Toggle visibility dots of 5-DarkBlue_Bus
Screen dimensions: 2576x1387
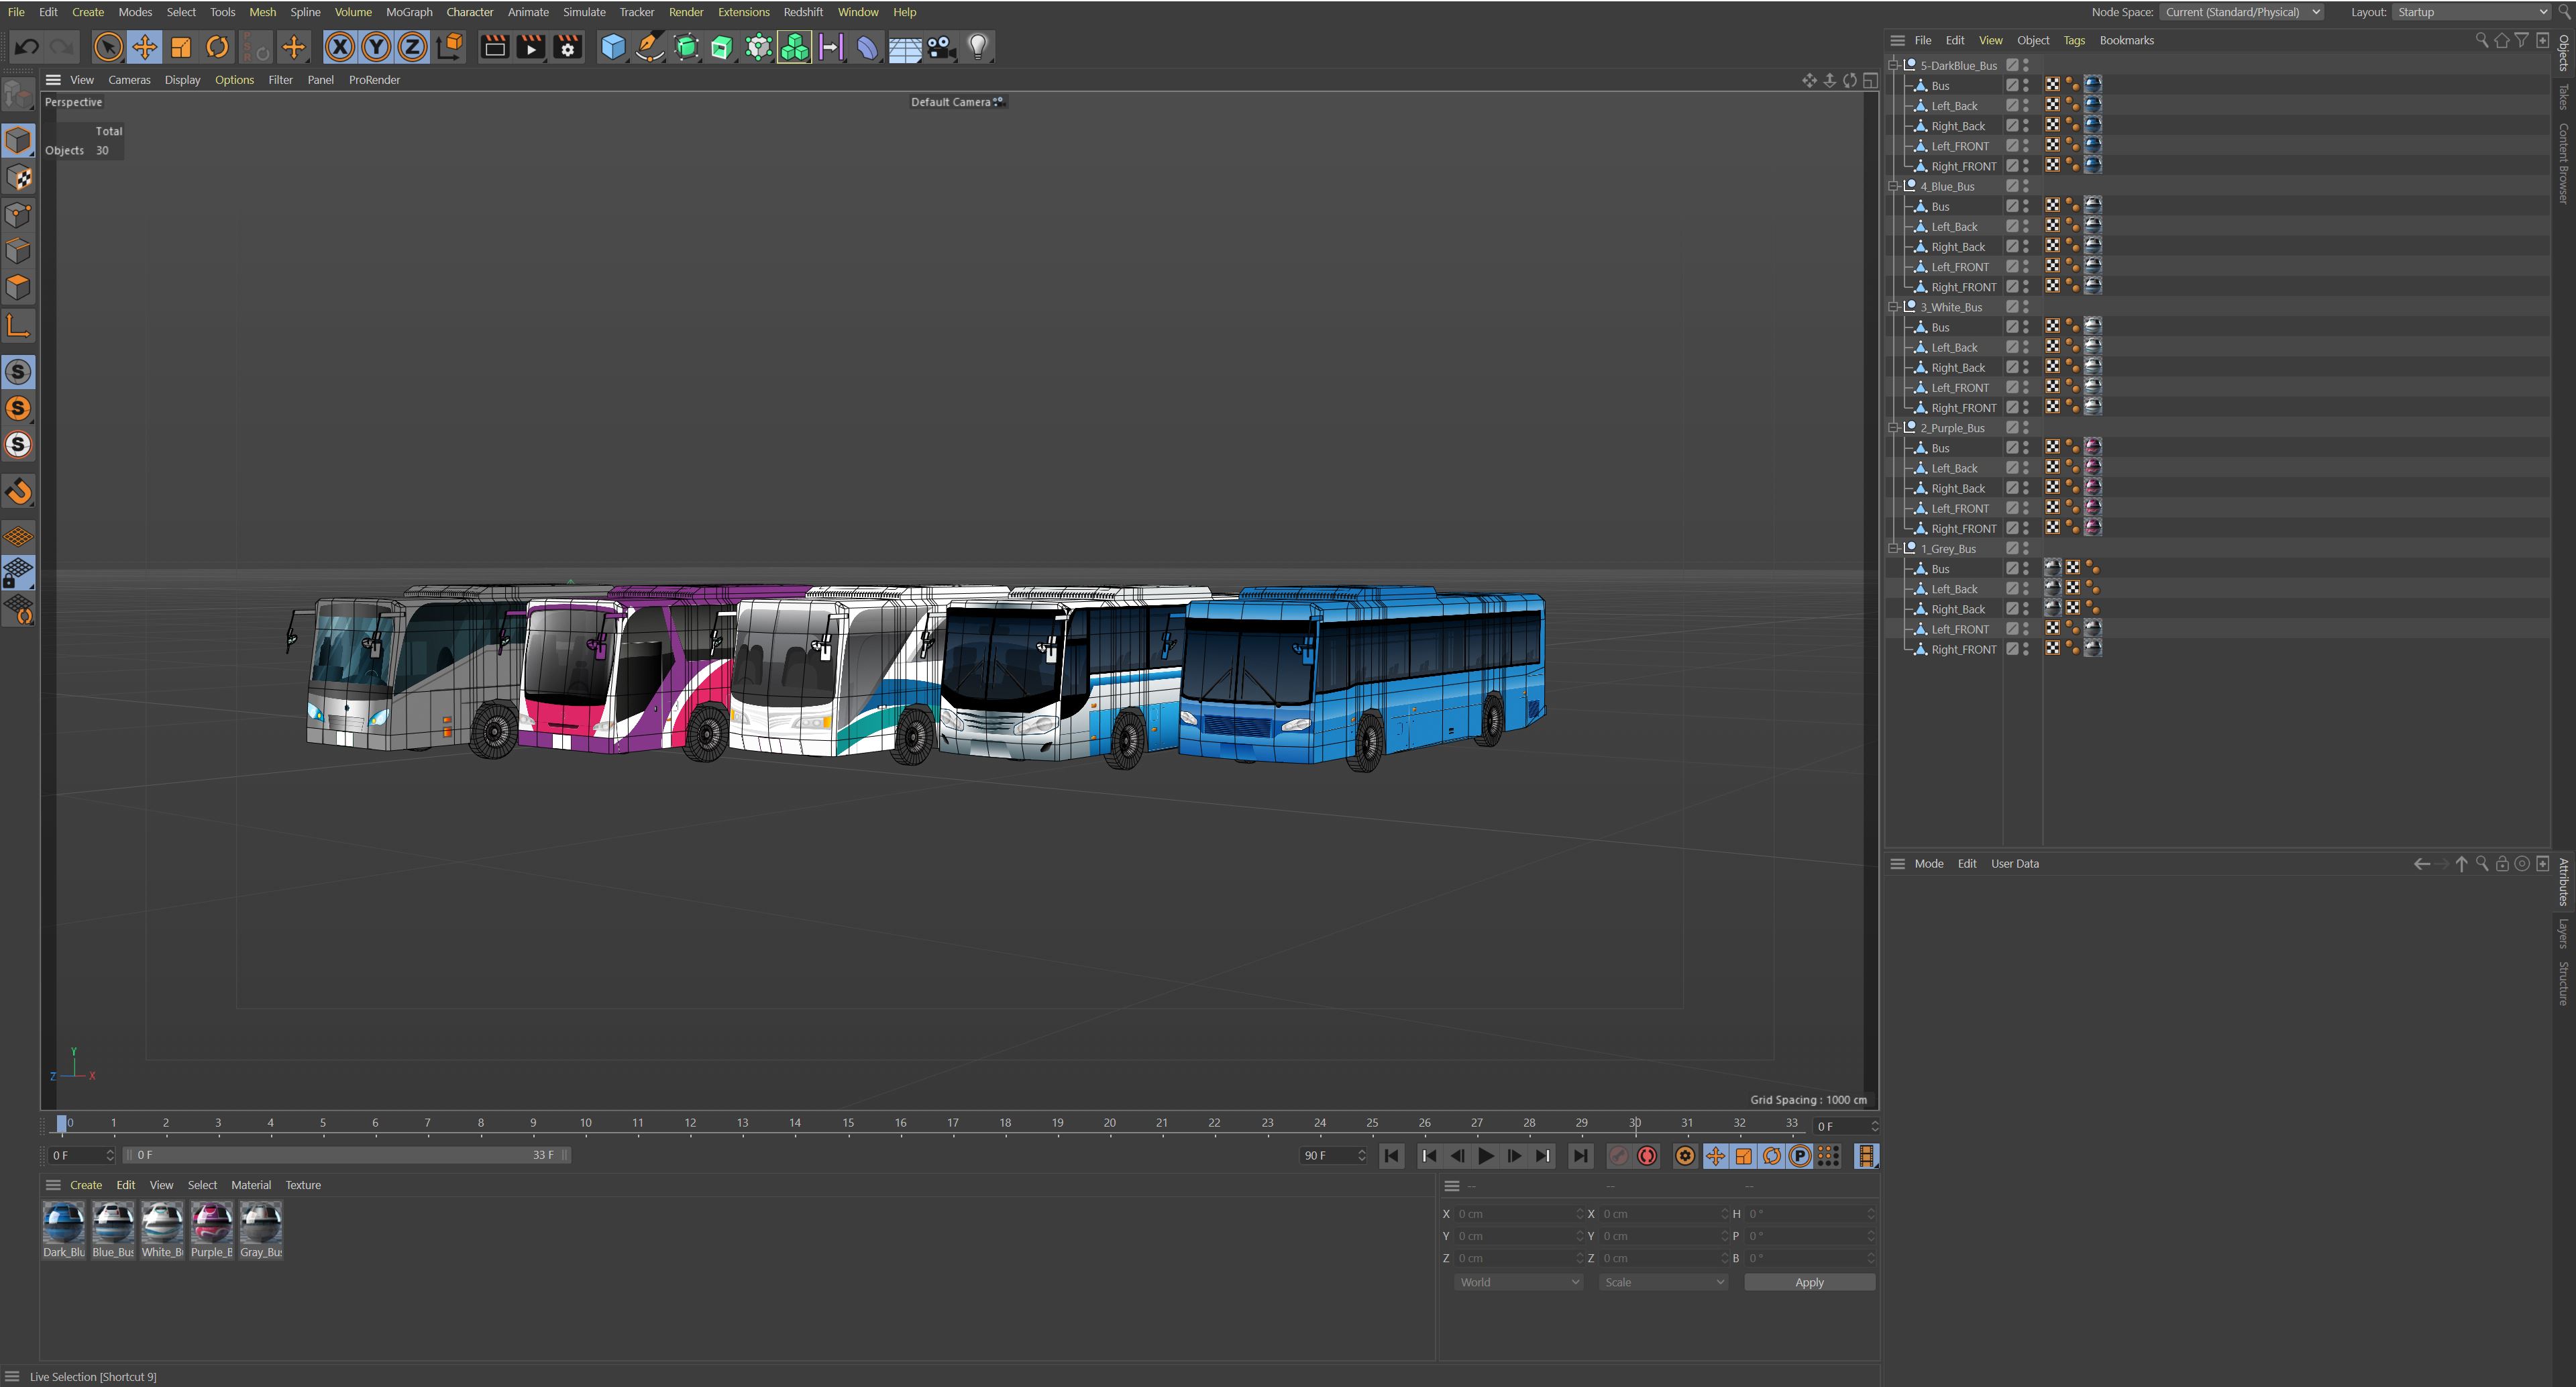pyautogui.click(x=2026, y=65)
